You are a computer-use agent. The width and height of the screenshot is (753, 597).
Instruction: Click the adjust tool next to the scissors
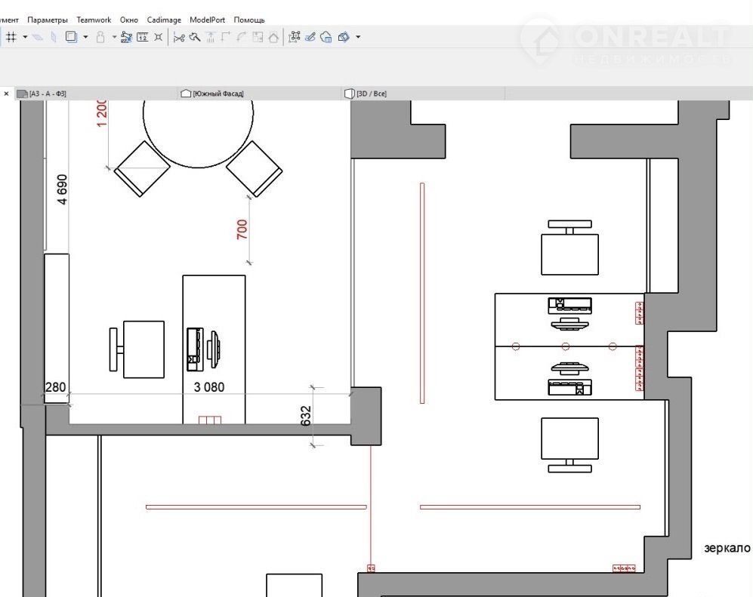pos(195,36)
